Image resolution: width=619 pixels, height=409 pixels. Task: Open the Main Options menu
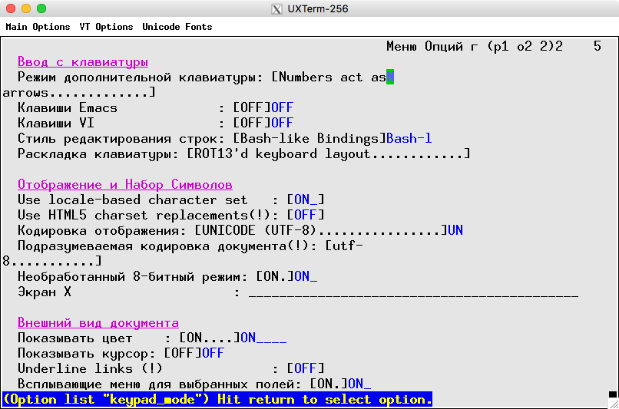pos(38,27)
